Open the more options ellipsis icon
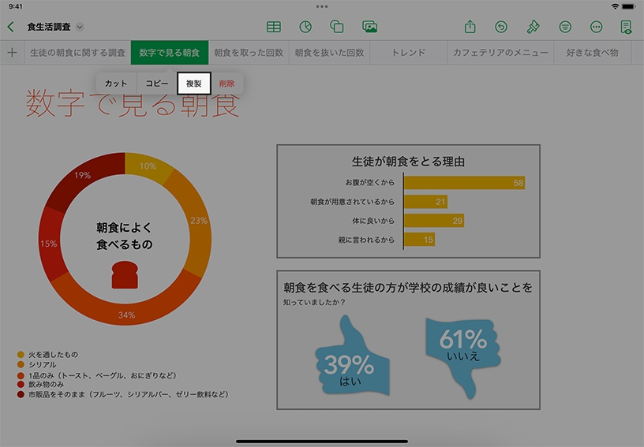644x447 pixels. (596, 27)
